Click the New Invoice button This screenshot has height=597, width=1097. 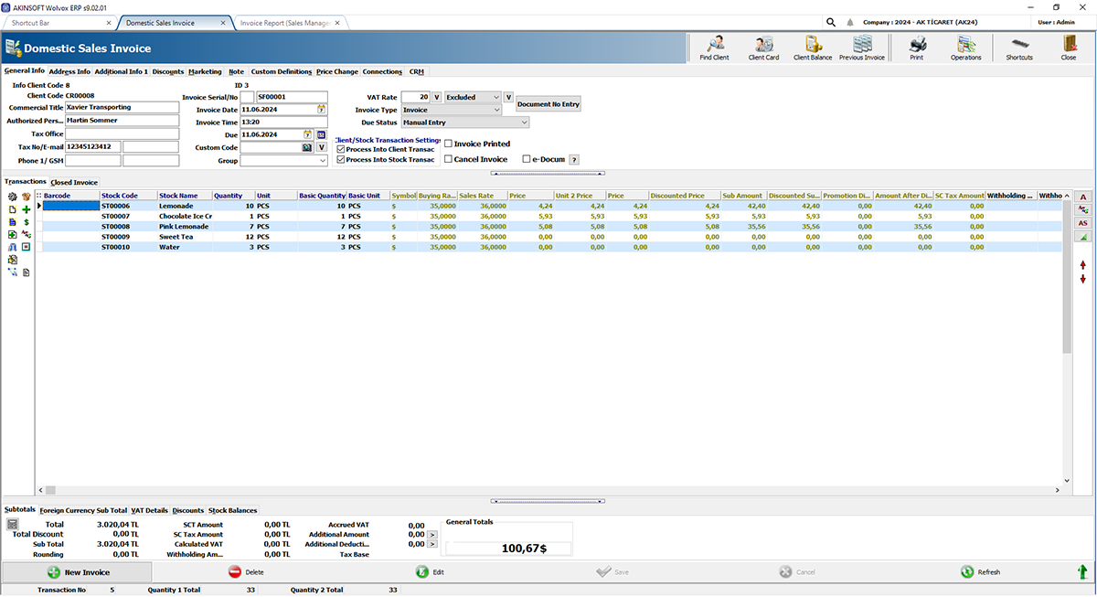(x=77, y=572)
